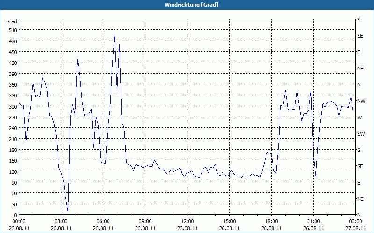Select the 12:00 time label
The height and width of the screenshot is (233, 374).
tap(187, 222)
